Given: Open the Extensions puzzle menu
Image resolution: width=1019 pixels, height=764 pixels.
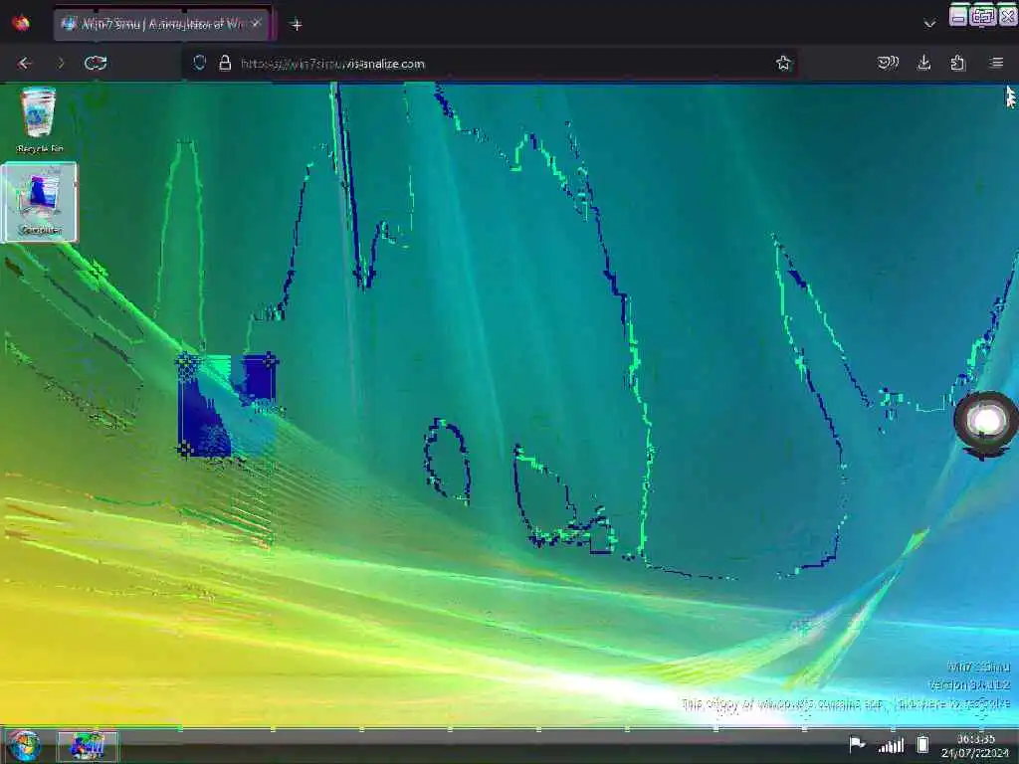Looking at the screenshot, I should pos(958,63).
